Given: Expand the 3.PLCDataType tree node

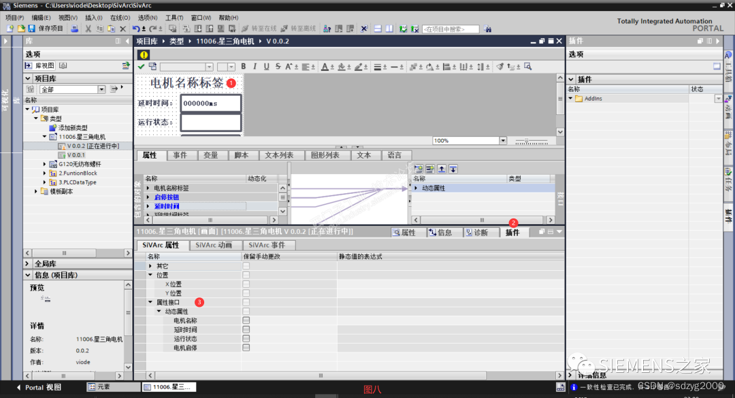Looking at the screenshot, I should (x=44, y=182).
